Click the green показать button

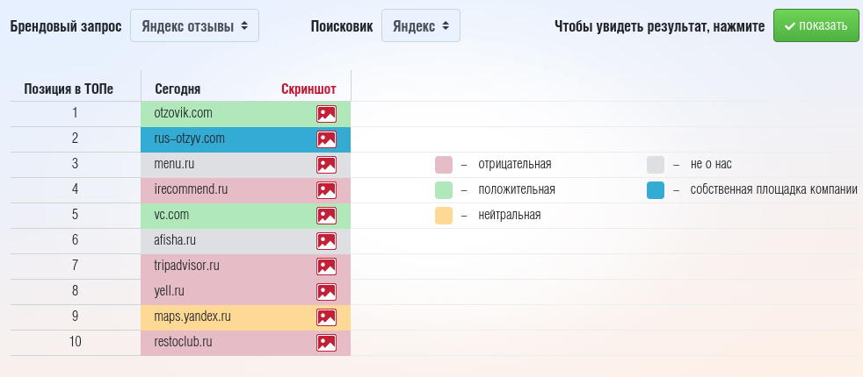[x=816, y=25]
